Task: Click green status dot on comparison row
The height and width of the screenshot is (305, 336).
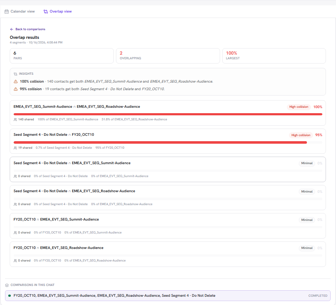Action: (x=9, y=296)
